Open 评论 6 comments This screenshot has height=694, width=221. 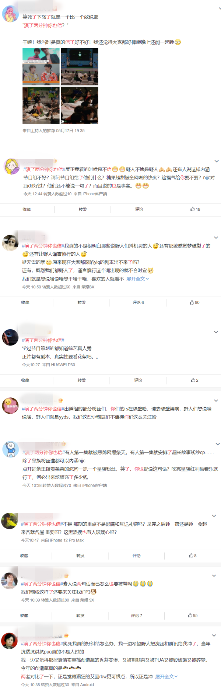[138, 302]
